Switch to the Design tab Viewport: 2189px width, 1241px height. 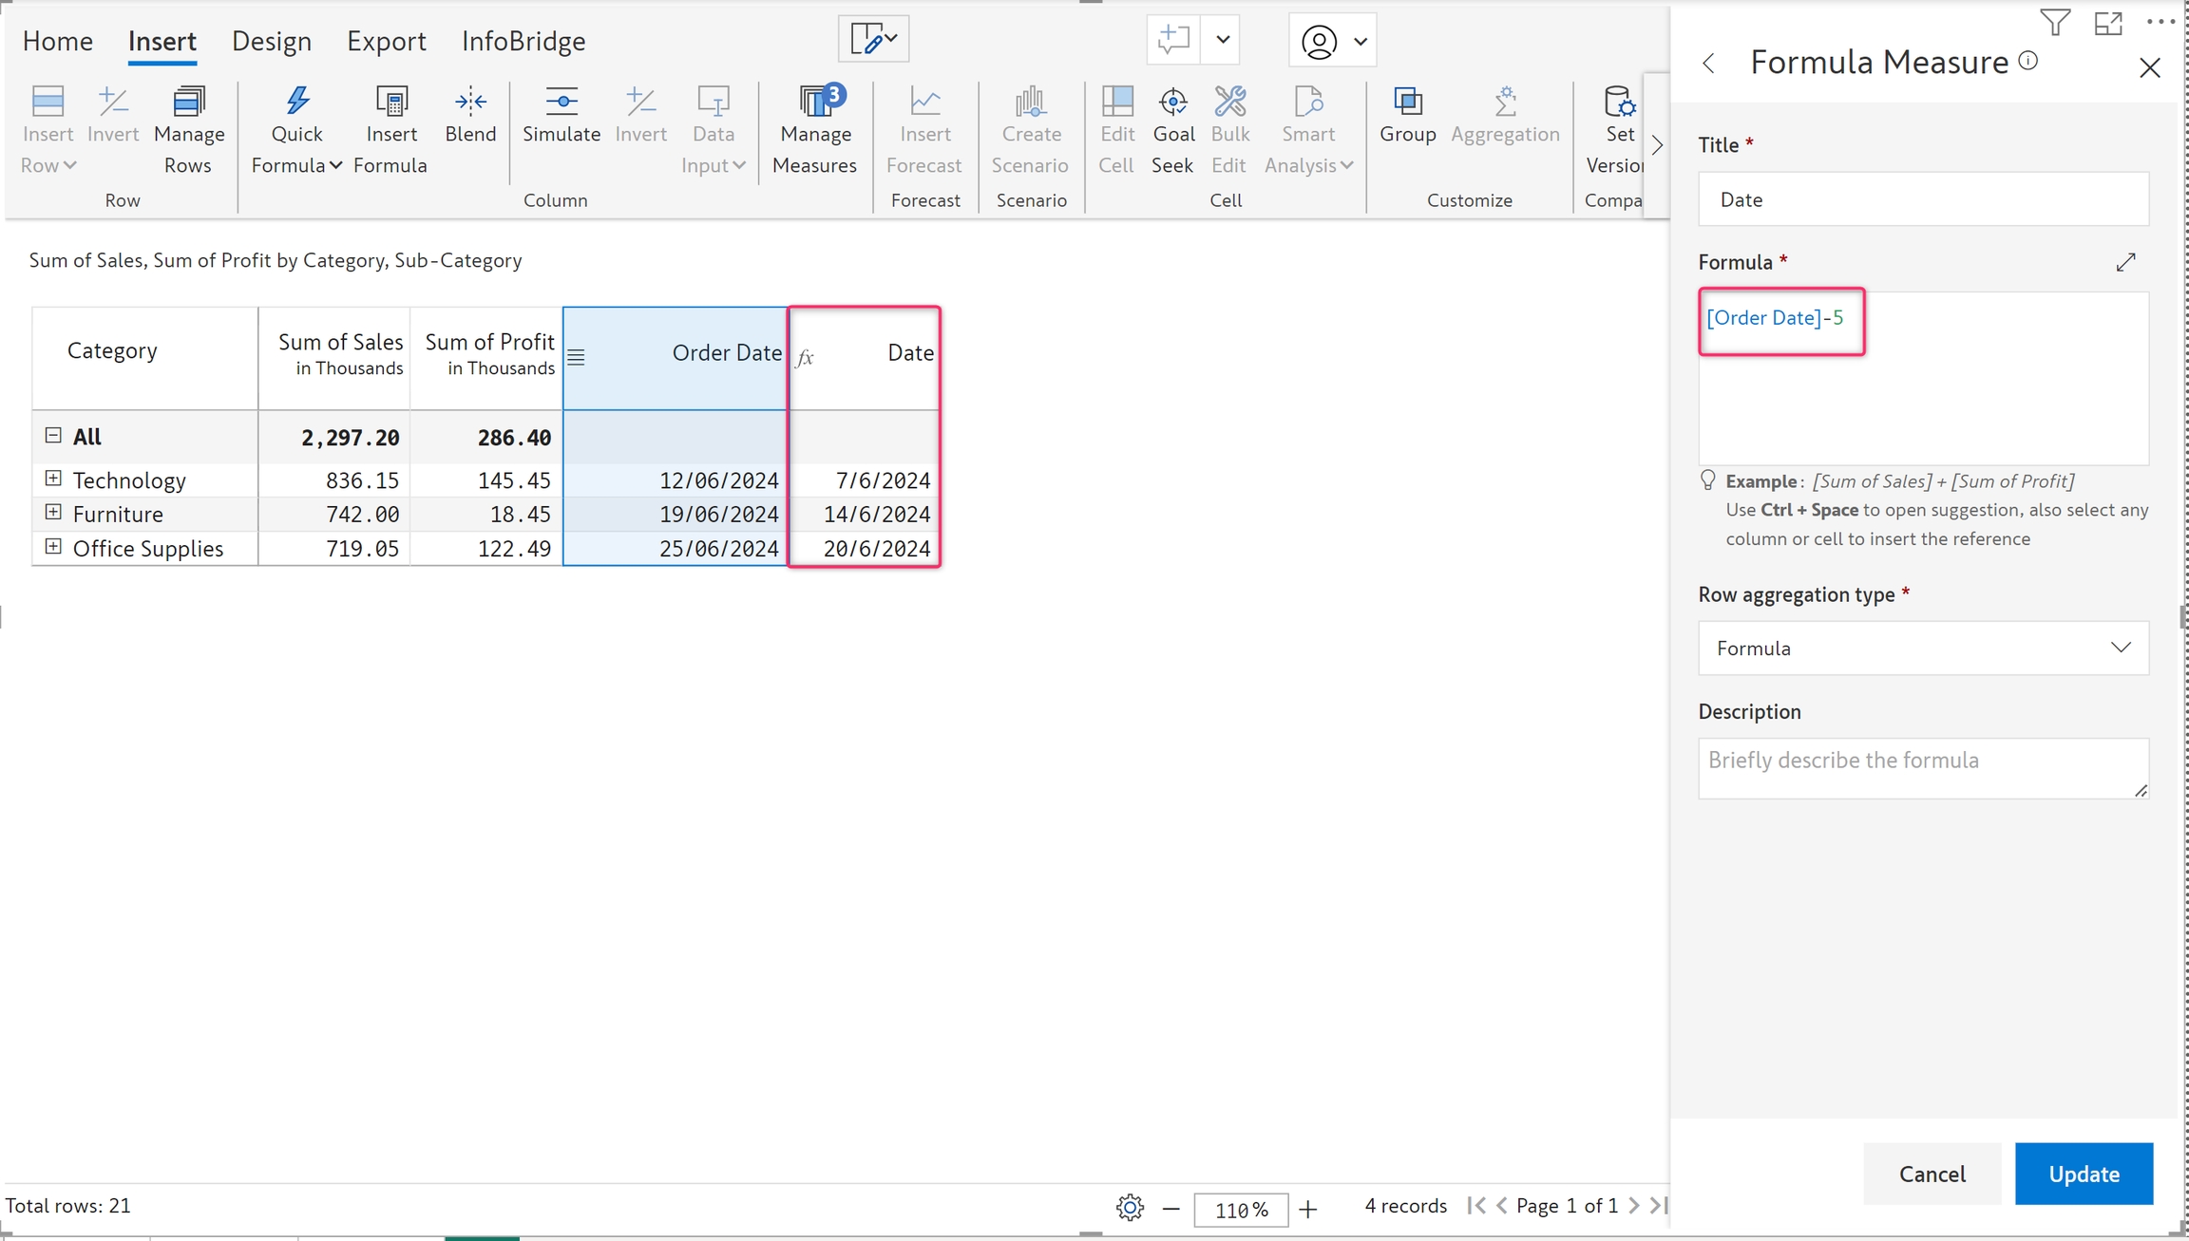point(272,41)
